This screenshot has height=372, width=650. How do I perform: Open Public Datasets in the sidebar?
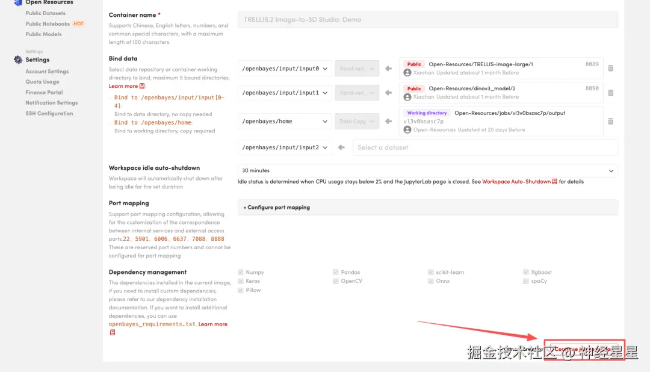[46, 13]
